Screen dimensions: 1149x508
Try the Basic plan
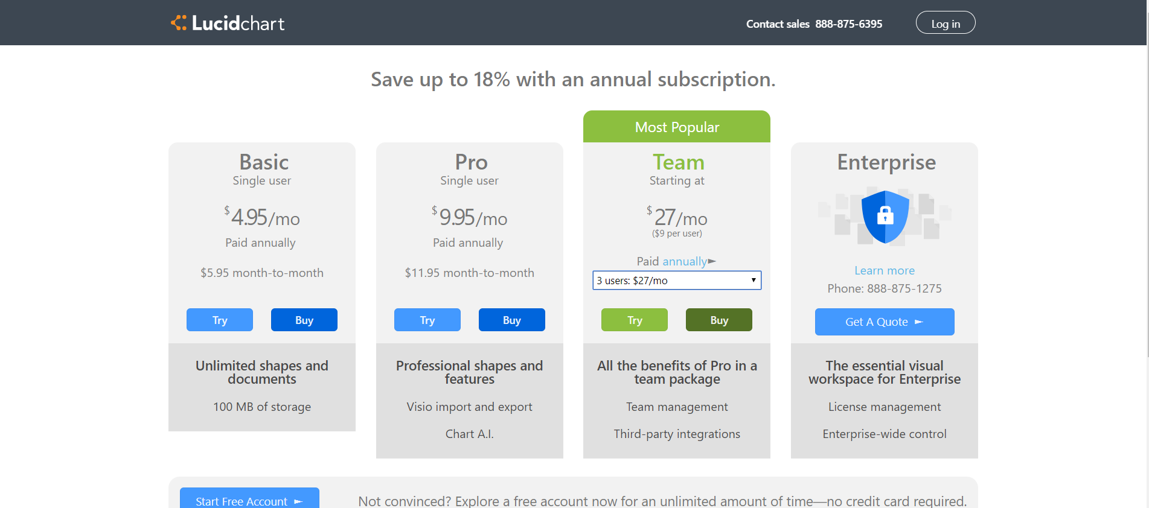(x=220, y=320)
